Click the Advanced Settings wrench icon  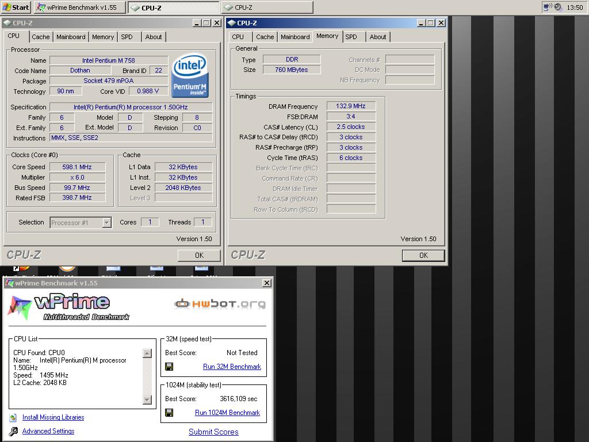(x=13, y=431)
